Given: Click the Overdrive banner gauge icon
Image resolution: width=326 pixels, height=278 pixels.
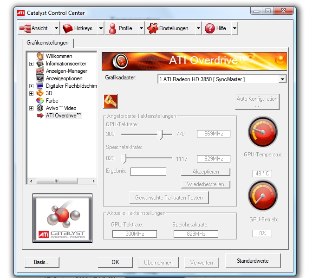Looking at the screenshot, I should point(120,61).
